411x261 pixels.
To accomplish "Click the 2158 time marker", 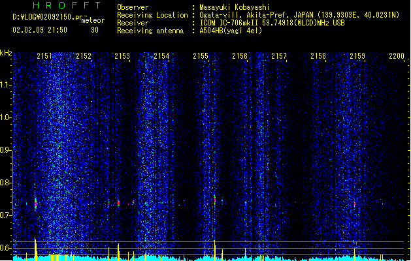I will [318, 55].
